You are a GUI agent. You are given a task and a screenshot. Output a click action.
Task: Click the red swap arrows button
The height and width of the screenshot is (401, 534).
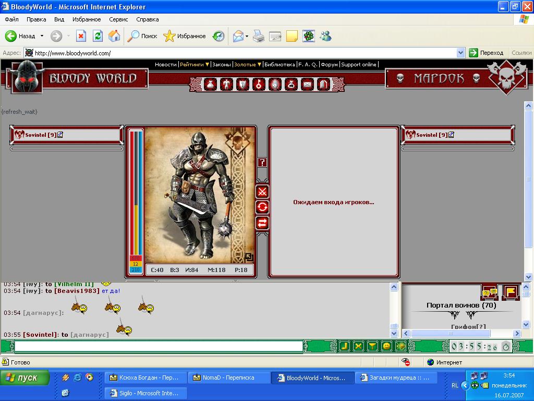(x=262, y=223)
